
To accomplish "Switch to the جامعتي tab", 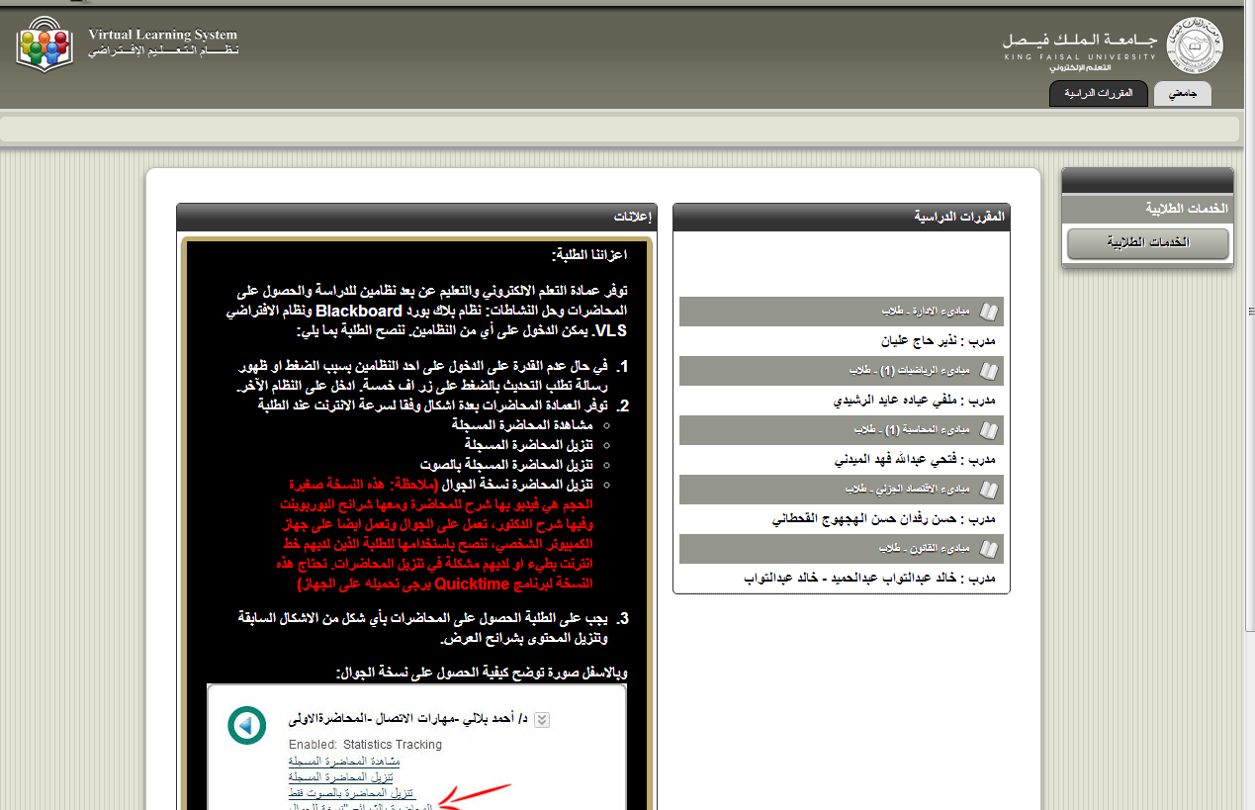I will coord(1183,95).
